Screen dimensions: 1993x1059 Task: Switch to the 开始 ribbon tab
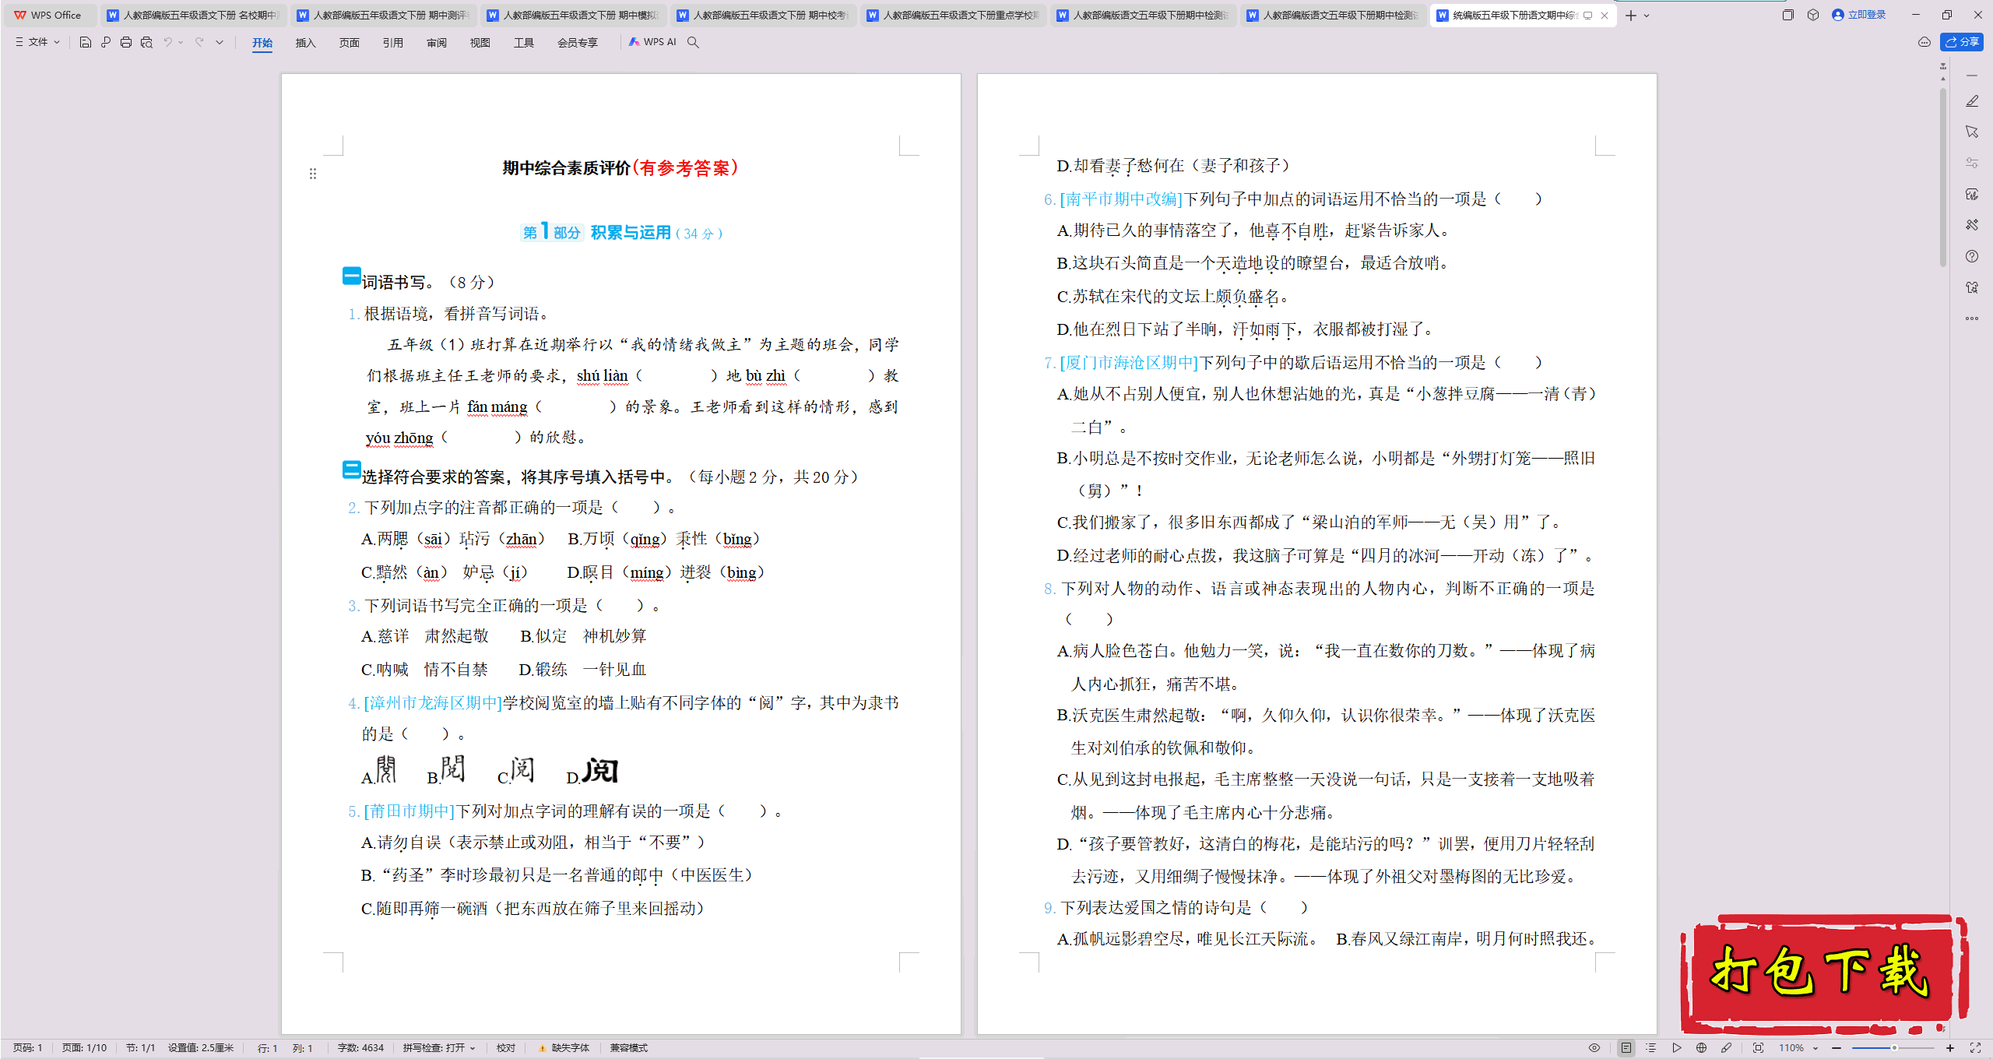click(262, 43)
